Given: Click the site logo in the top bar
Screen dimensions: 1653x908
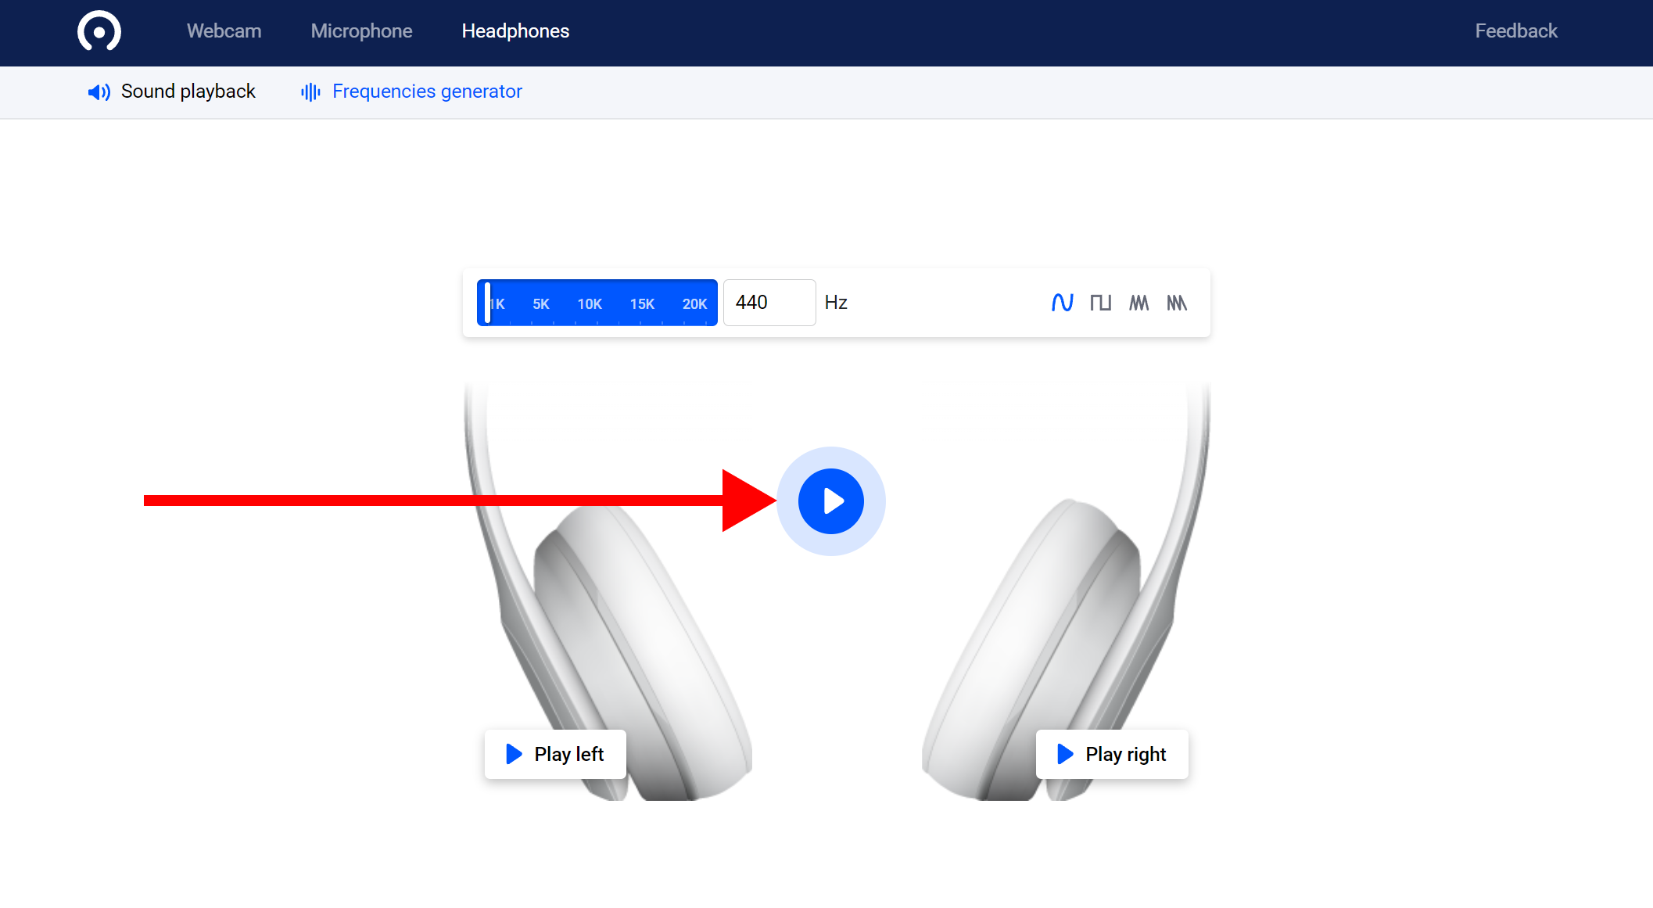Looking at the screenshot, I should (x=99, y=31).
